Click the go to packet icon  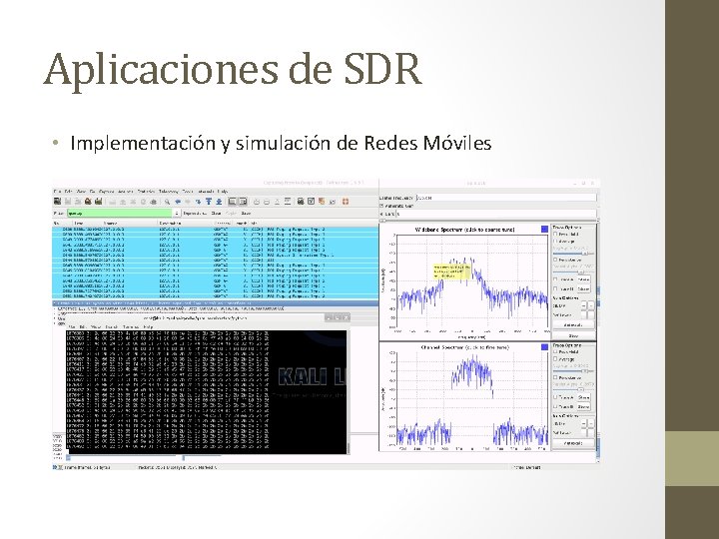198,202
